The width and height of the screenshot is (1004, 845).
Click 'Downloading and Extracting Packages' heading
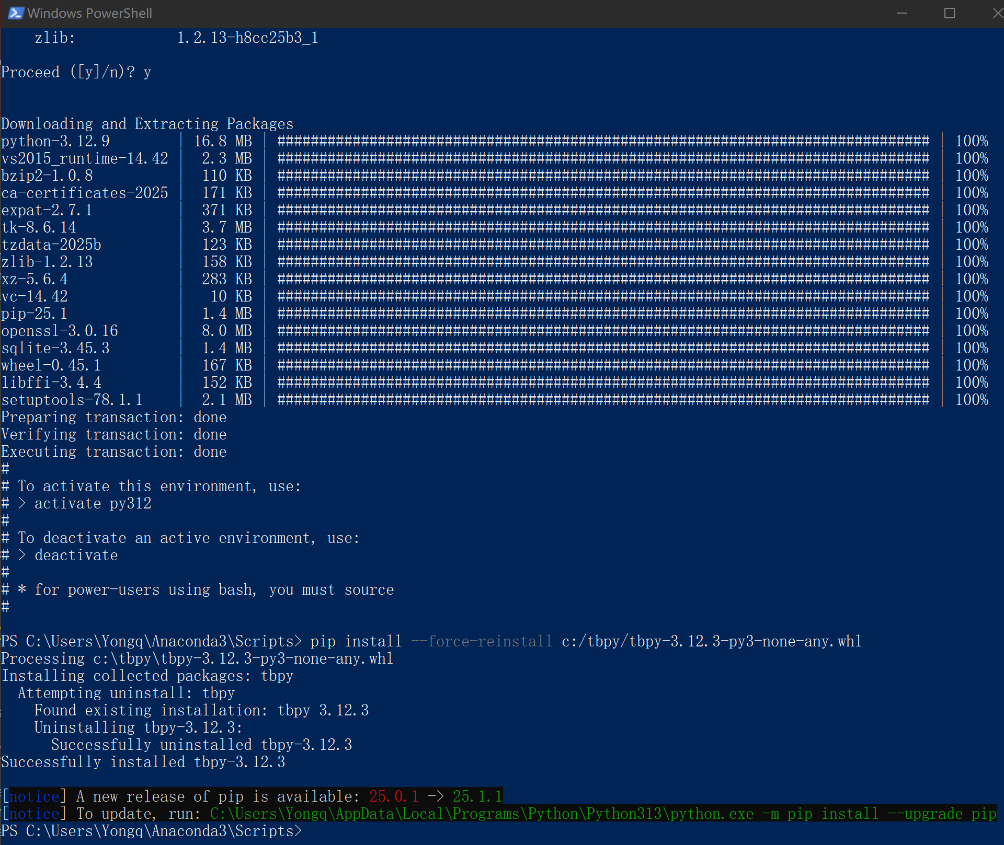(x=147, y=124)
